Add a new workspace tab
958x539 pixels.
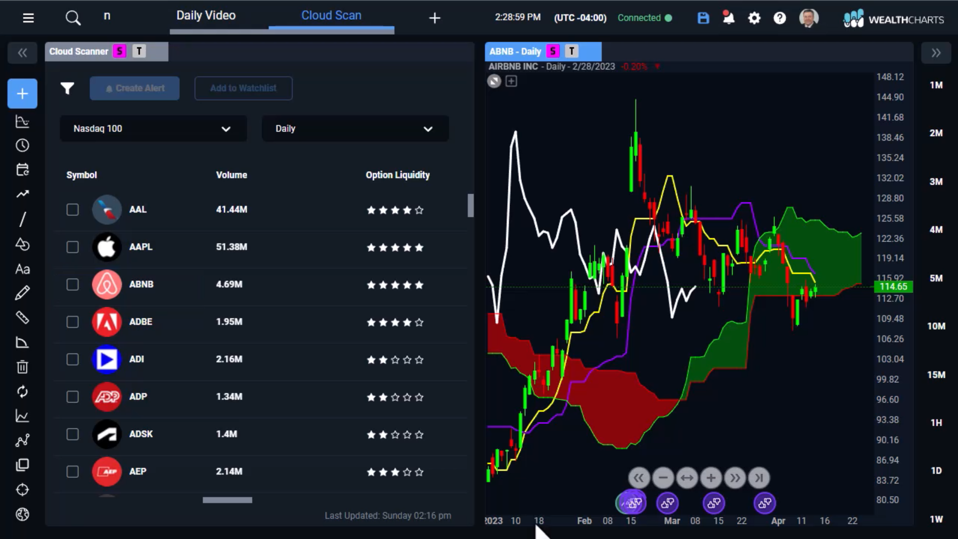435,18
